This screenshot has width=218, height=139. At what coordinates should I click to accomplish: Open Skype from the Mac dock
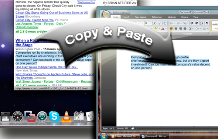pyautogui.click(x=54, y=116)
